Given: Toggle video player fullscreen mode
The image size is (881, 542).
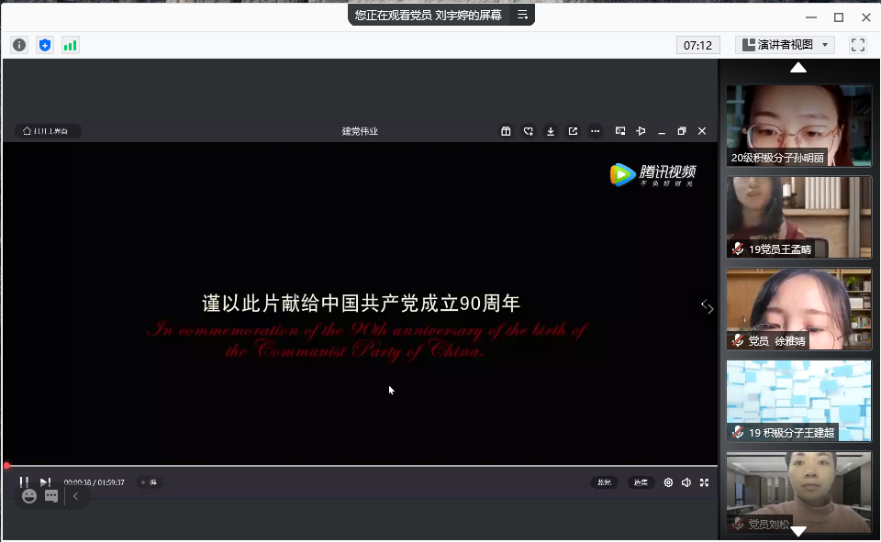Looking at the screenshot, I should pyautogui.click(x=705, y=482).
